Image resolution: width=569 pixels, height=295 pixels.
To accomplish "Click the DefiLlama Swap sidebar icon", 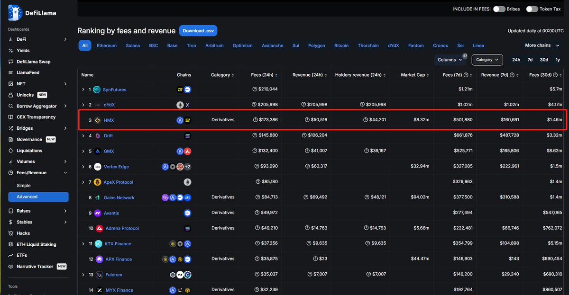I will [11, 62].
